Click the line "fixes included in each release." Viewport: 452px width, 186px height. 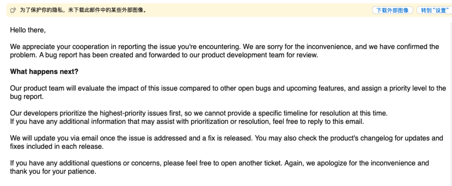pyautogui.click(x=56, y=147)
